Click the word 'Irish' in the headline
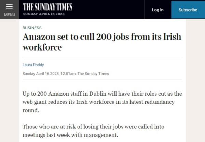205x142 pixels. tap(172, 37)
